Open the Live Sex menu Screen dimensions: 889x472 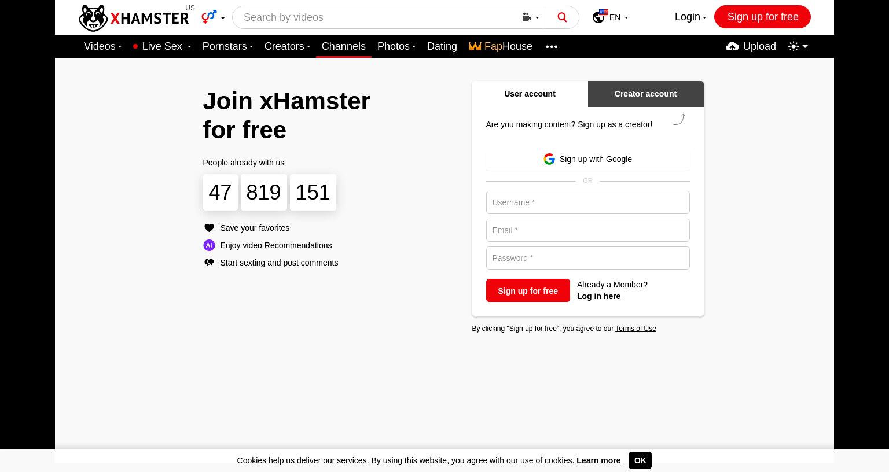[162, 46]
